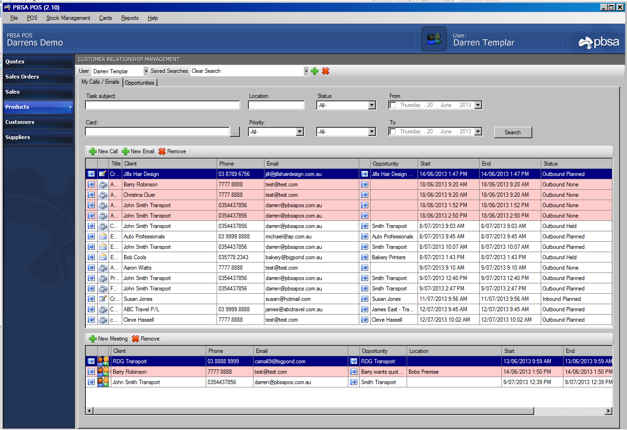Click note icon in Susan Jones row
The width and height of the screenshot is (627, 430).
(x=103, y=299)
